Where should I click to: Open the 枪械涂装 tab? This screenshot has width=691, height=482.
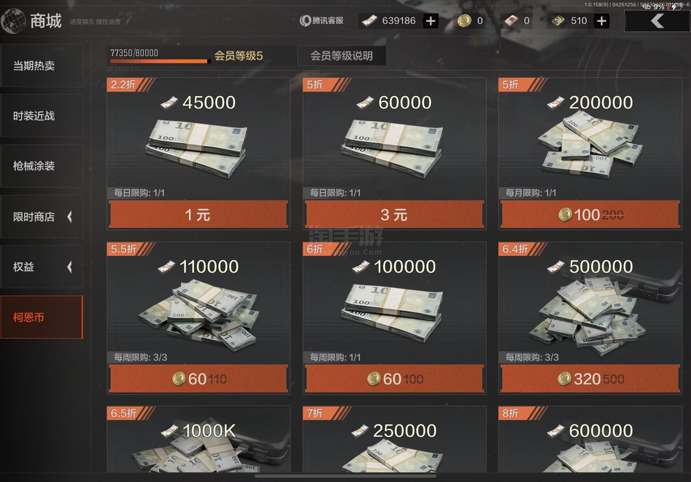tap(42, 166)
